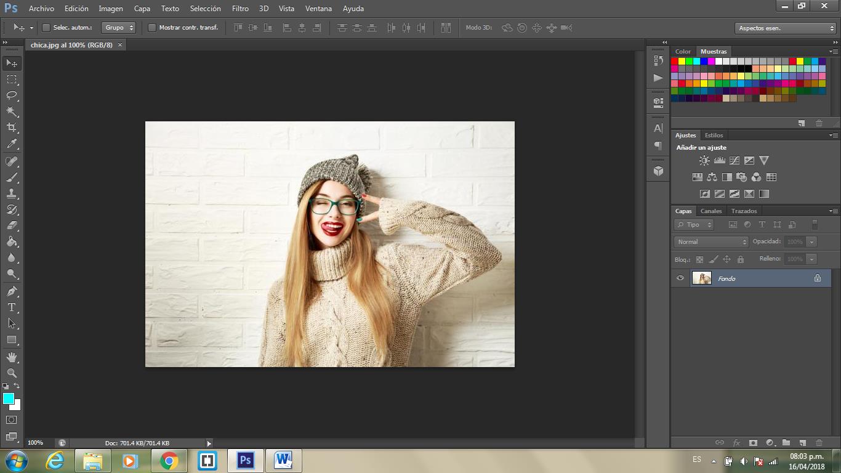The height and width of the screenshot is (473, 841).
Task: Open the Filtro menu
Action: 240,9
